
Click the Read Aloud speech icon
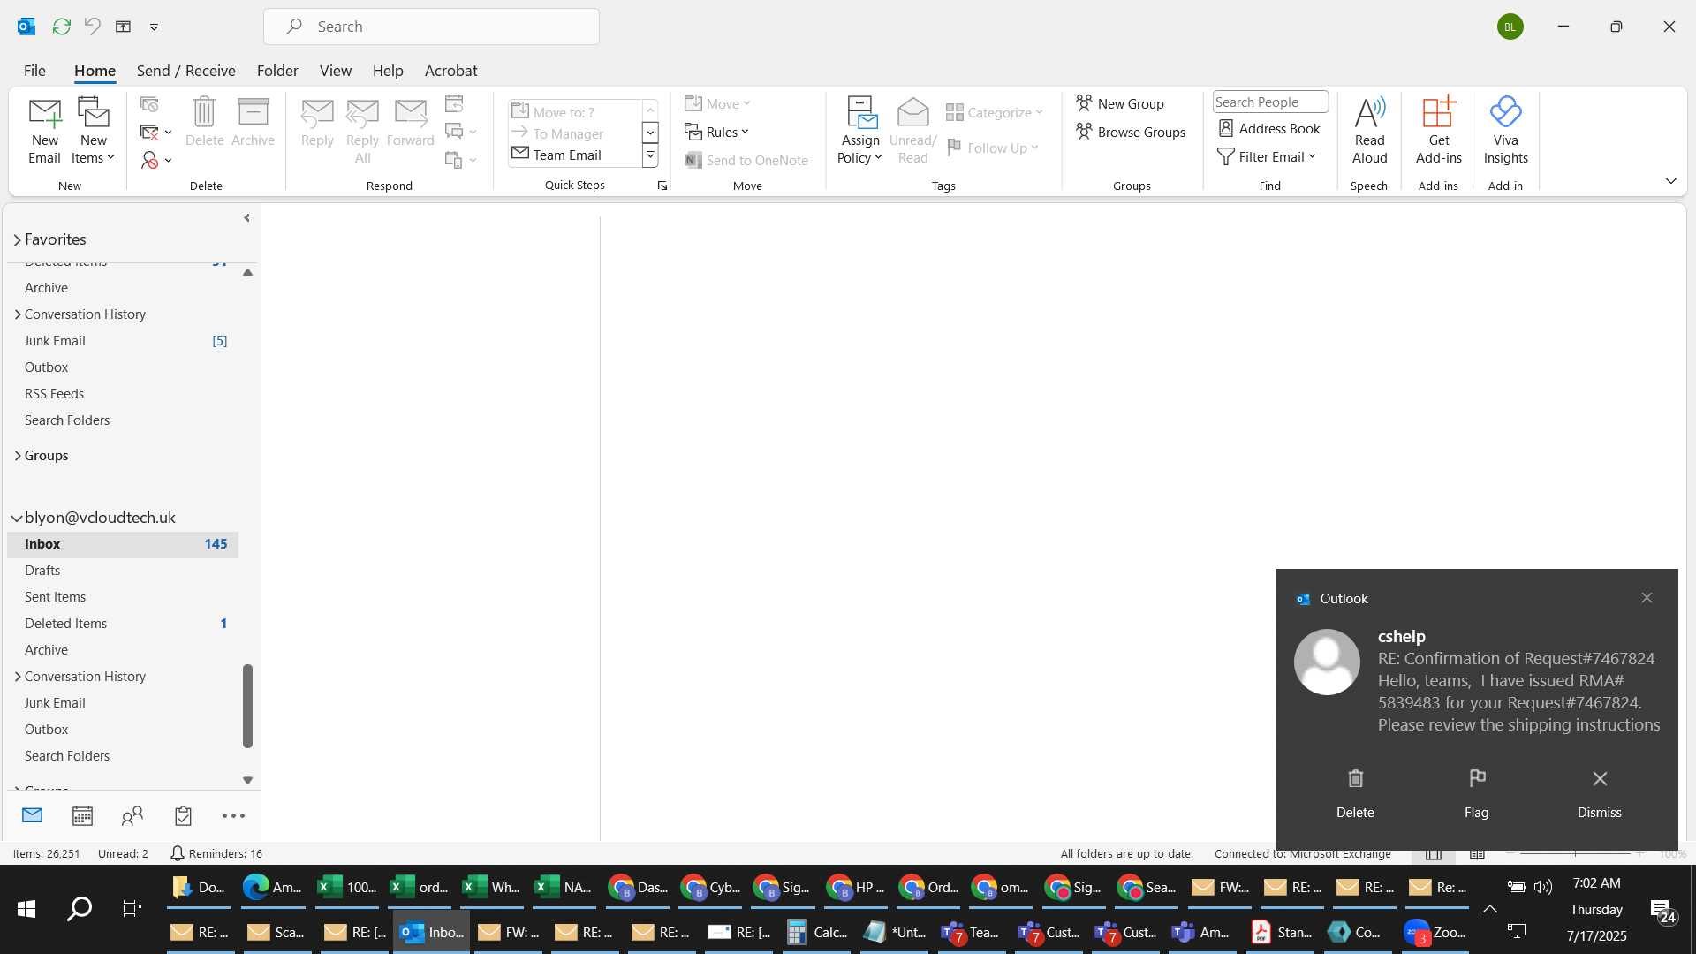1369,130
